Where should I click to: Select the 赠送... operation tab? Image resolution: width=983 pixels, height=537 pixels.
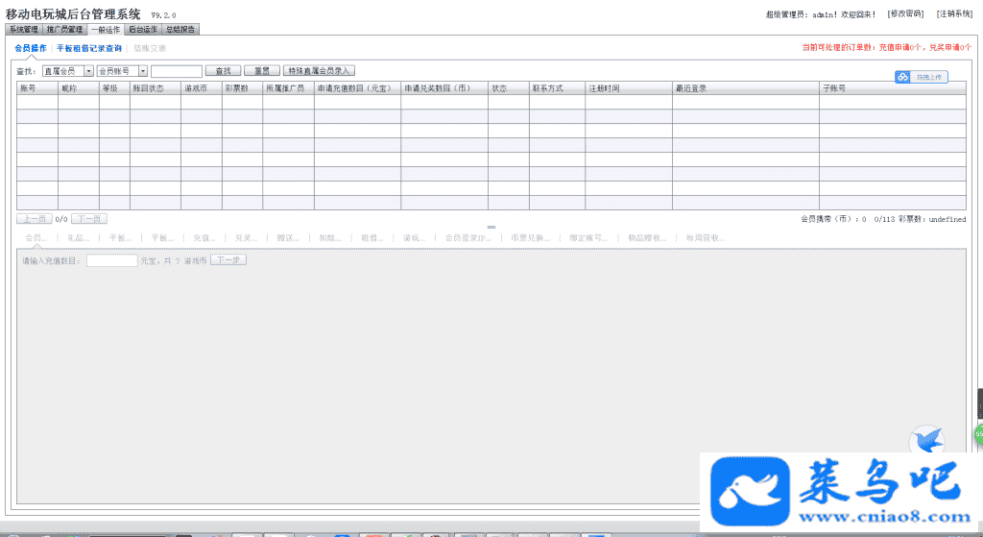tap(288, 238)
